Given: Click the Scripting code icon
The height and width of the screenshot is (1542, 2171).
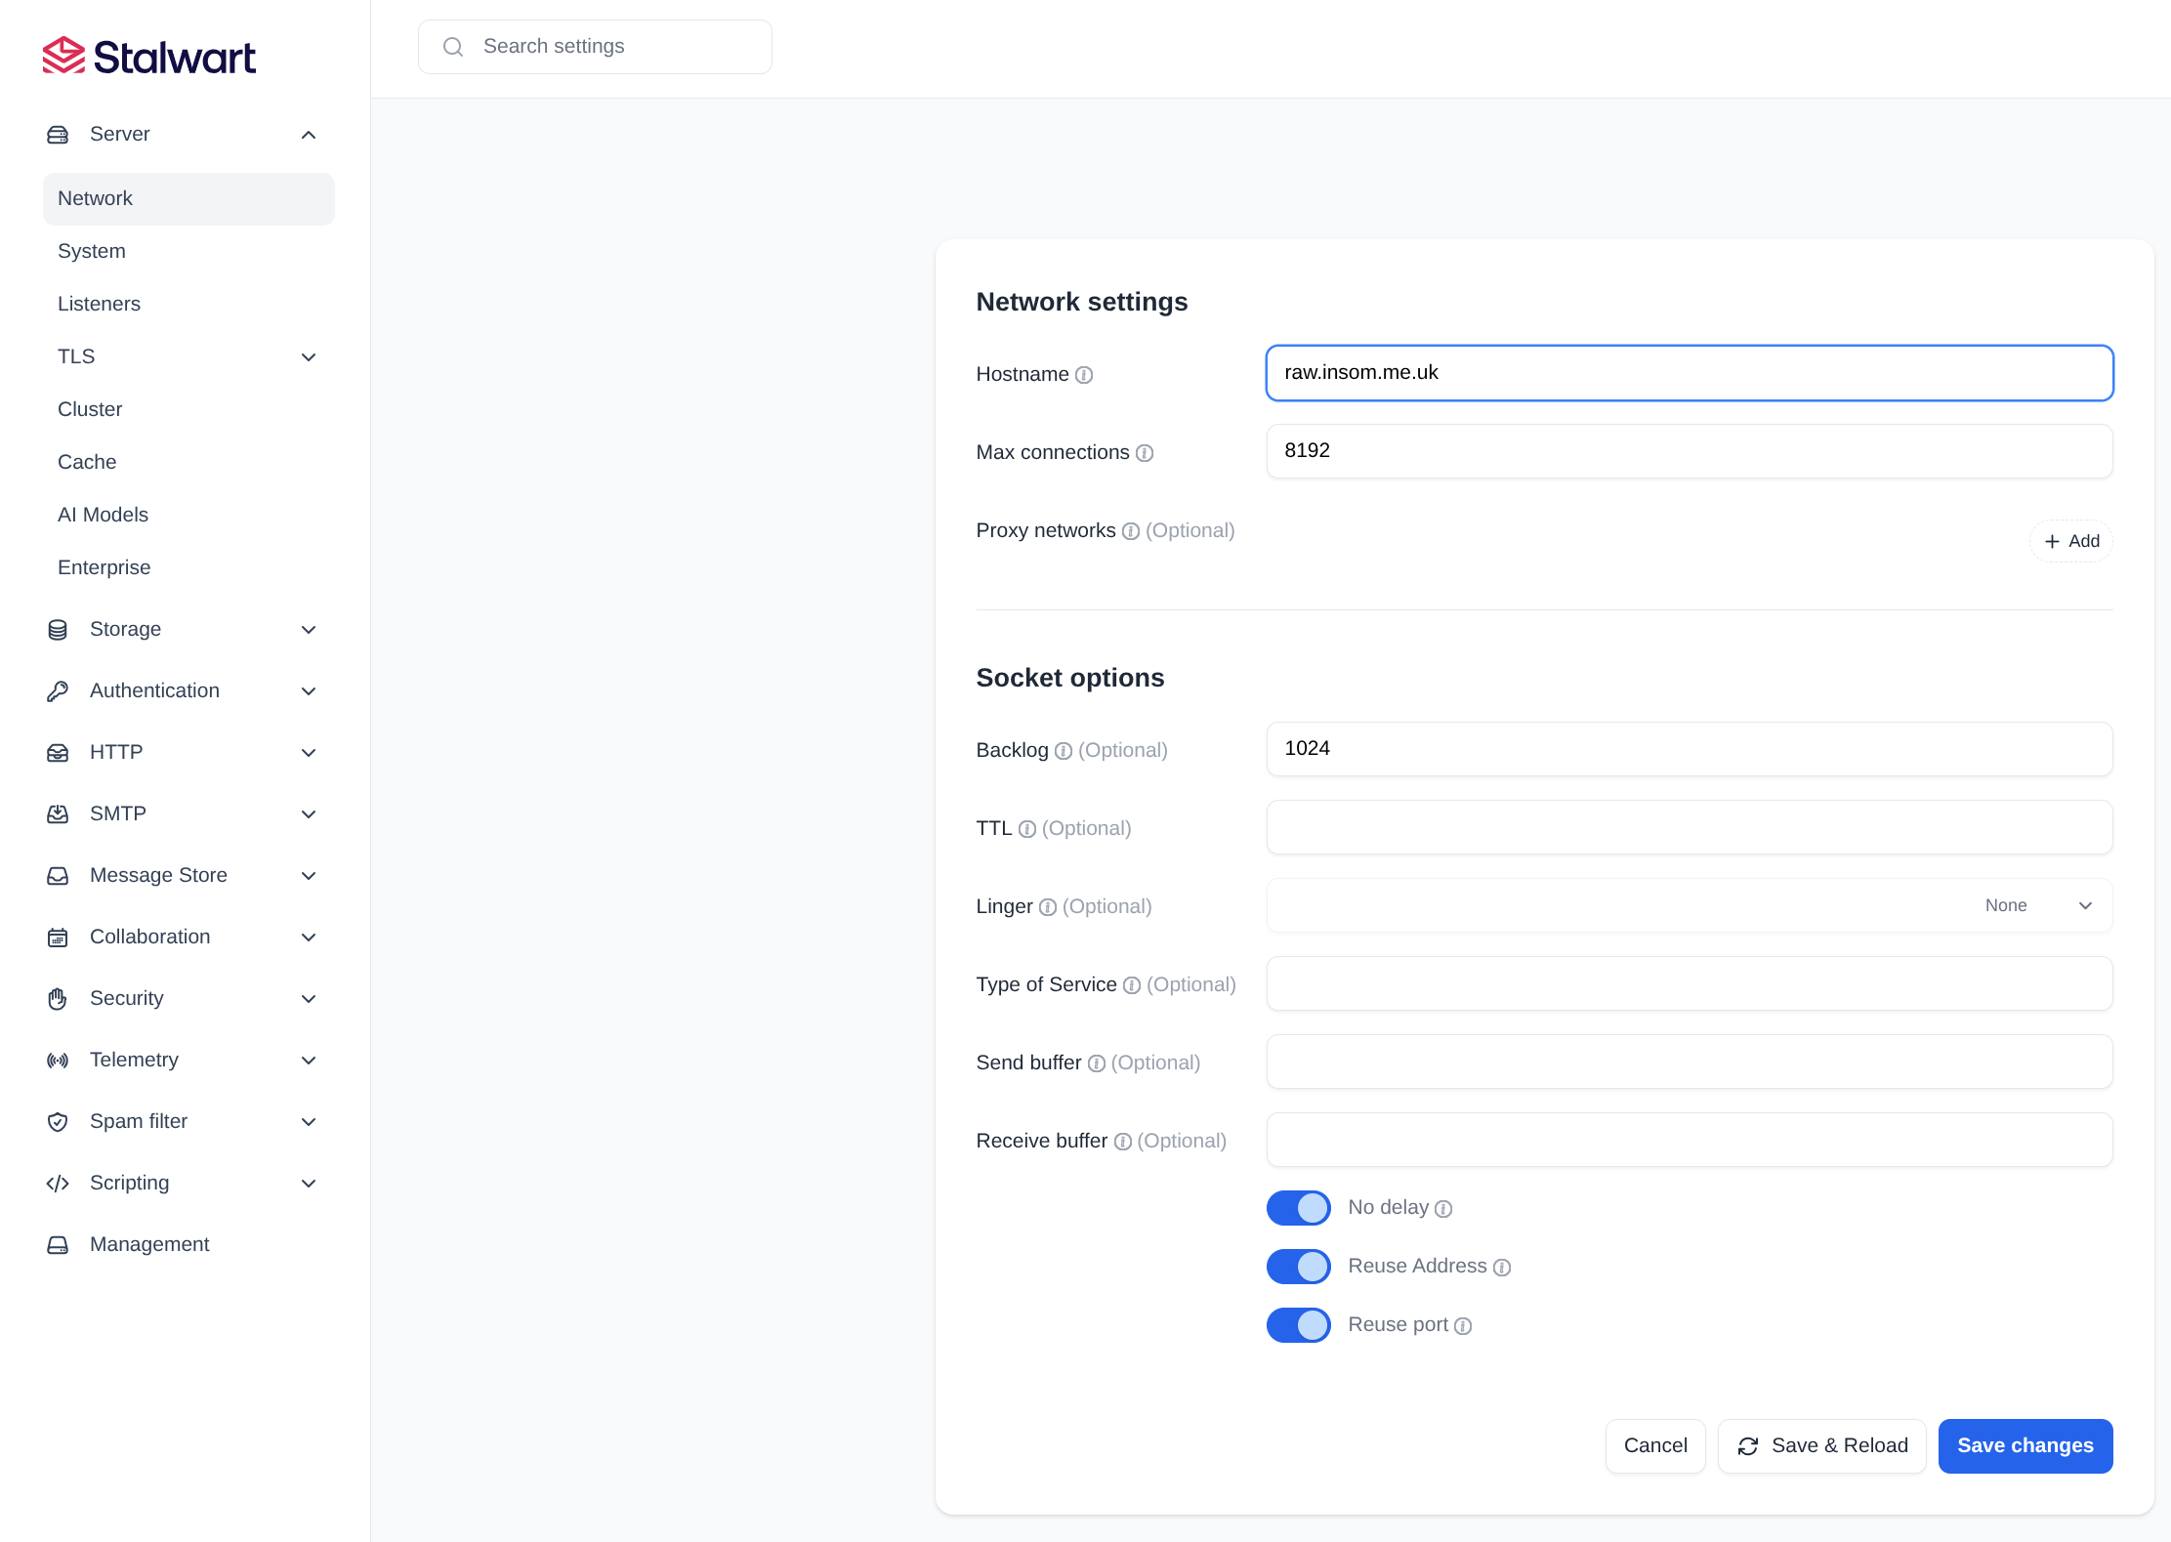Looking at the screenshot, I should tap(59, 1183).
